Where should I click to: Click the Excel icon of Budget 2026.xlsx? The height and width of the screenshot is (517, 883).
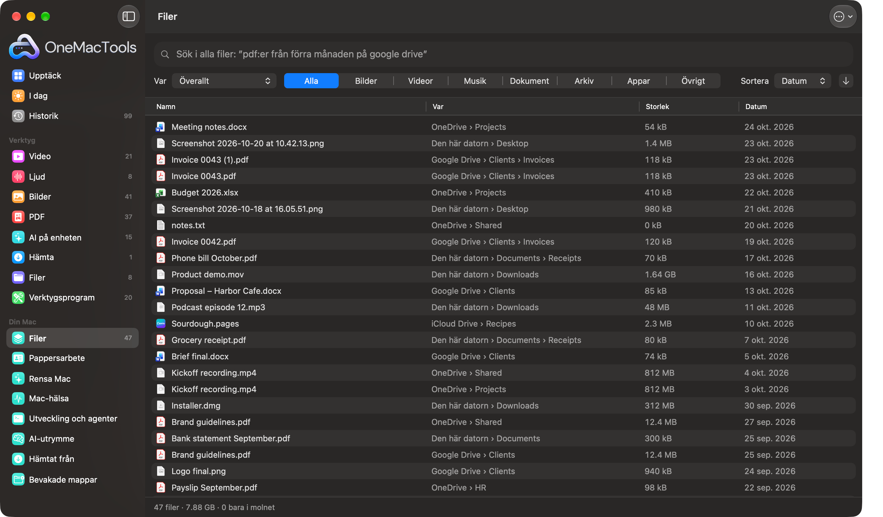161,192
